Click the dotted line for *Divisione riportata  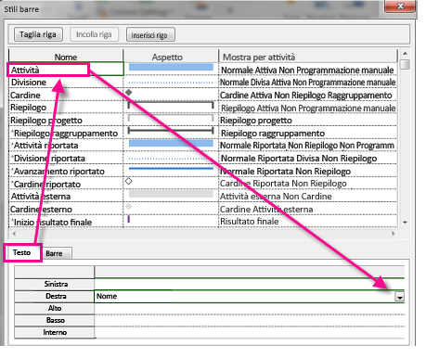[171, 159]
